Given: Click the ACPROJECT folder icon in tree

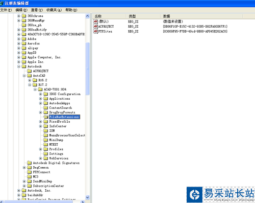Looking at the screenshot, I should pyautogui.click(x=30, y=71).
